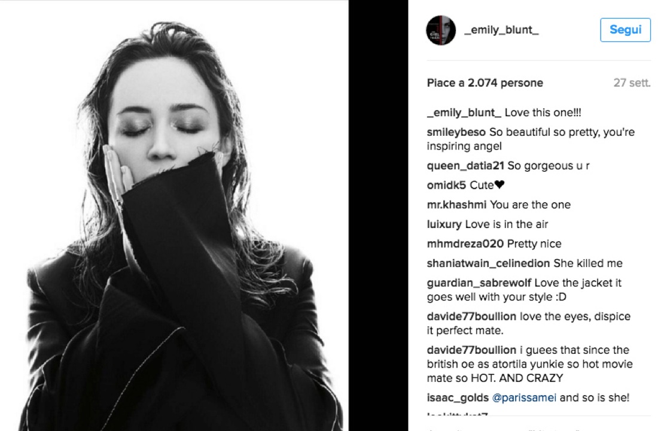Open mhmdreza020 user profile
Screen dimensions: 658x431
point(465,244)
